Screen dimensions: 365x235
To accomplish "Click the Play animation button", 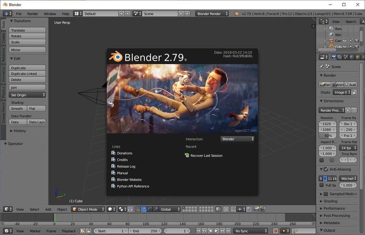I will (216, 231).
